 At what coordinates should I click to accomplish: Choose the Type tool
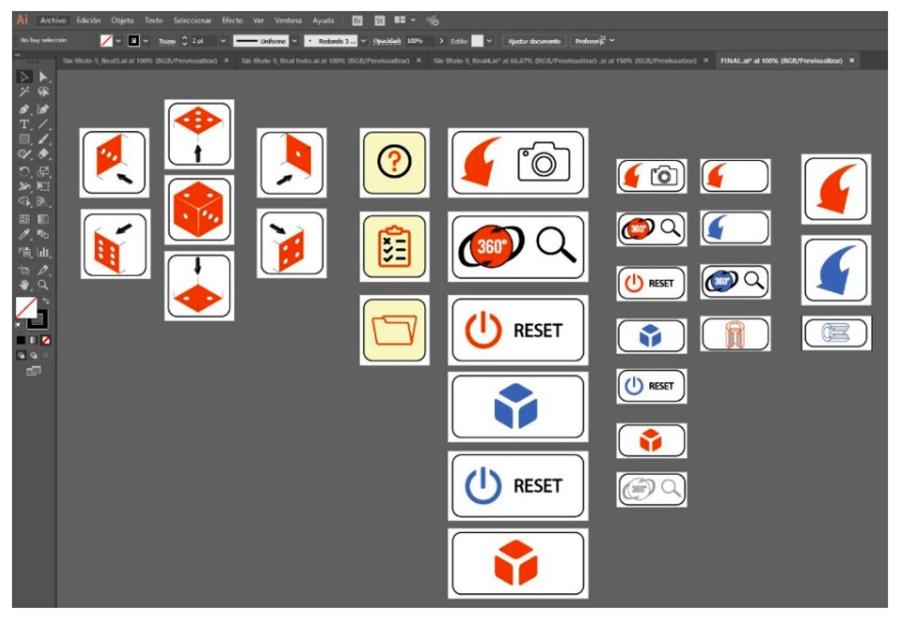[24, 124]
